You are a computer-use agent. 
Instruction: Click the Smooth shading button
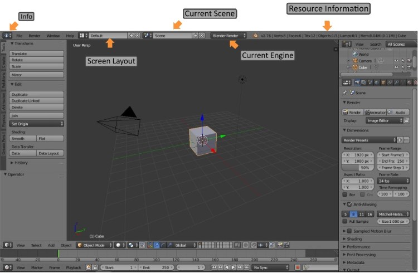[x=23, y=138]
